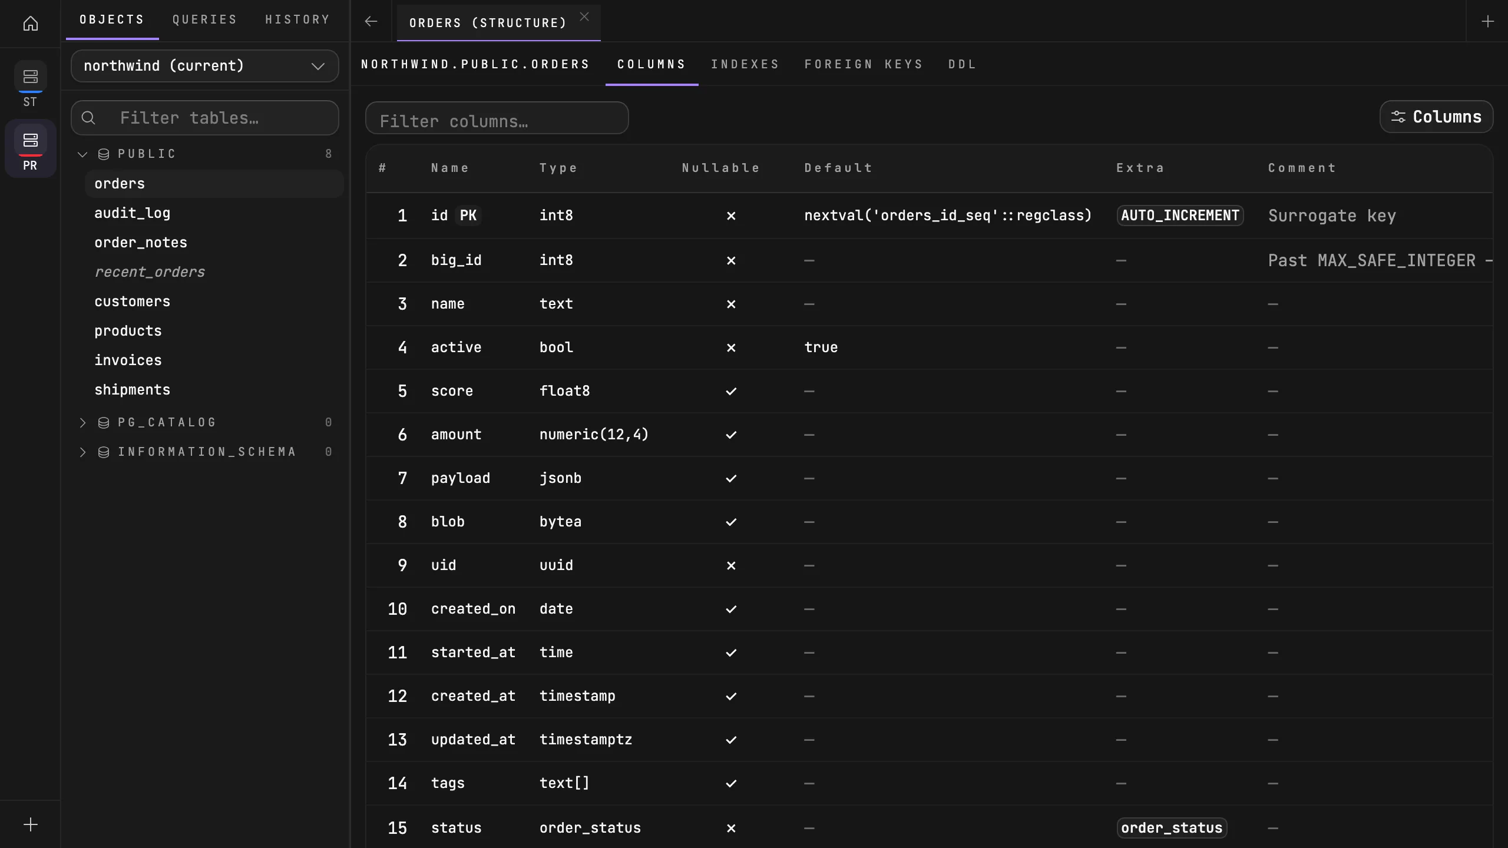
Task: Expand the PG_CATALOG schema chevron
Action: pos(82,423)
